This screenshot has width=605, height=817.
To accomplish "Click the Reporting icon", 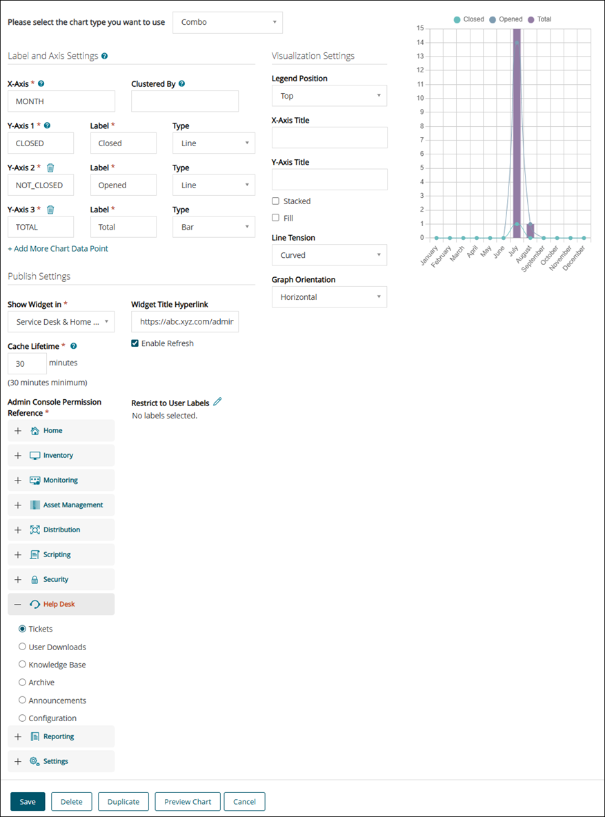I will pyautogui.click(x=35, y=737).
